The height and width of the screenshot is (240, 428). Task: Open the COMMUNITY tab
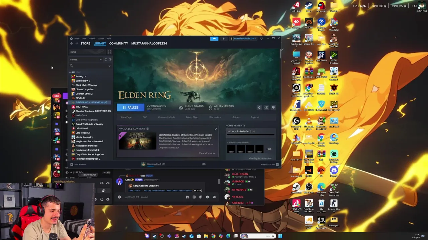tap(118, 43)
